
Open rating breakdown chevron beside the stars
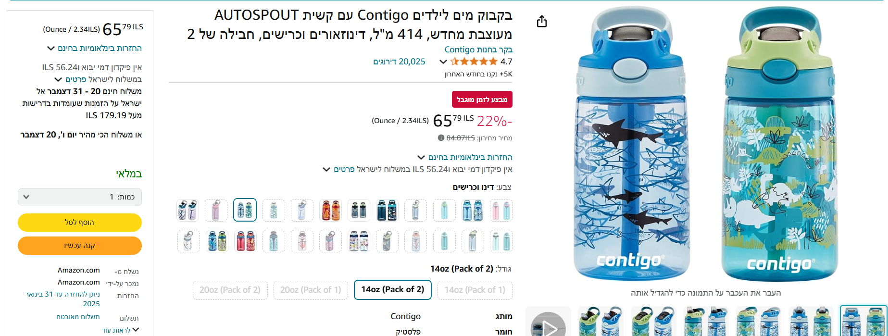tap(443, 62)
